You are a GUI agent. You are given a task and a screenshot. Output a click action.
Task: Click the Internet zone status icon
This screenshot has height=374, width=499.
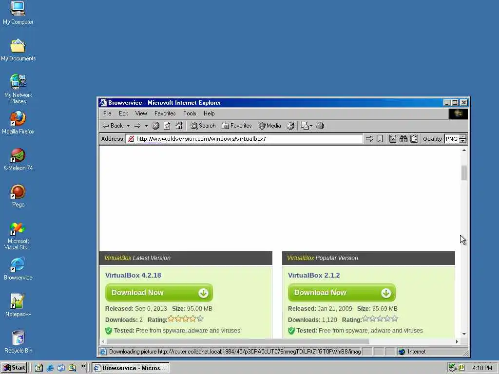pos(402,352)
